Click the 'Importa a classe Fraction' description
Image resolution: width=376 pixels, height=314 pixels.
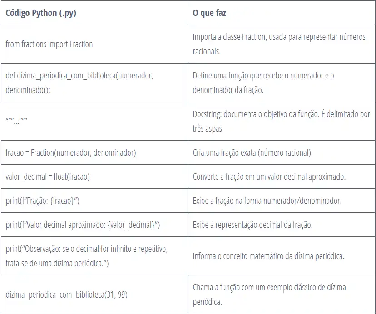279,44
